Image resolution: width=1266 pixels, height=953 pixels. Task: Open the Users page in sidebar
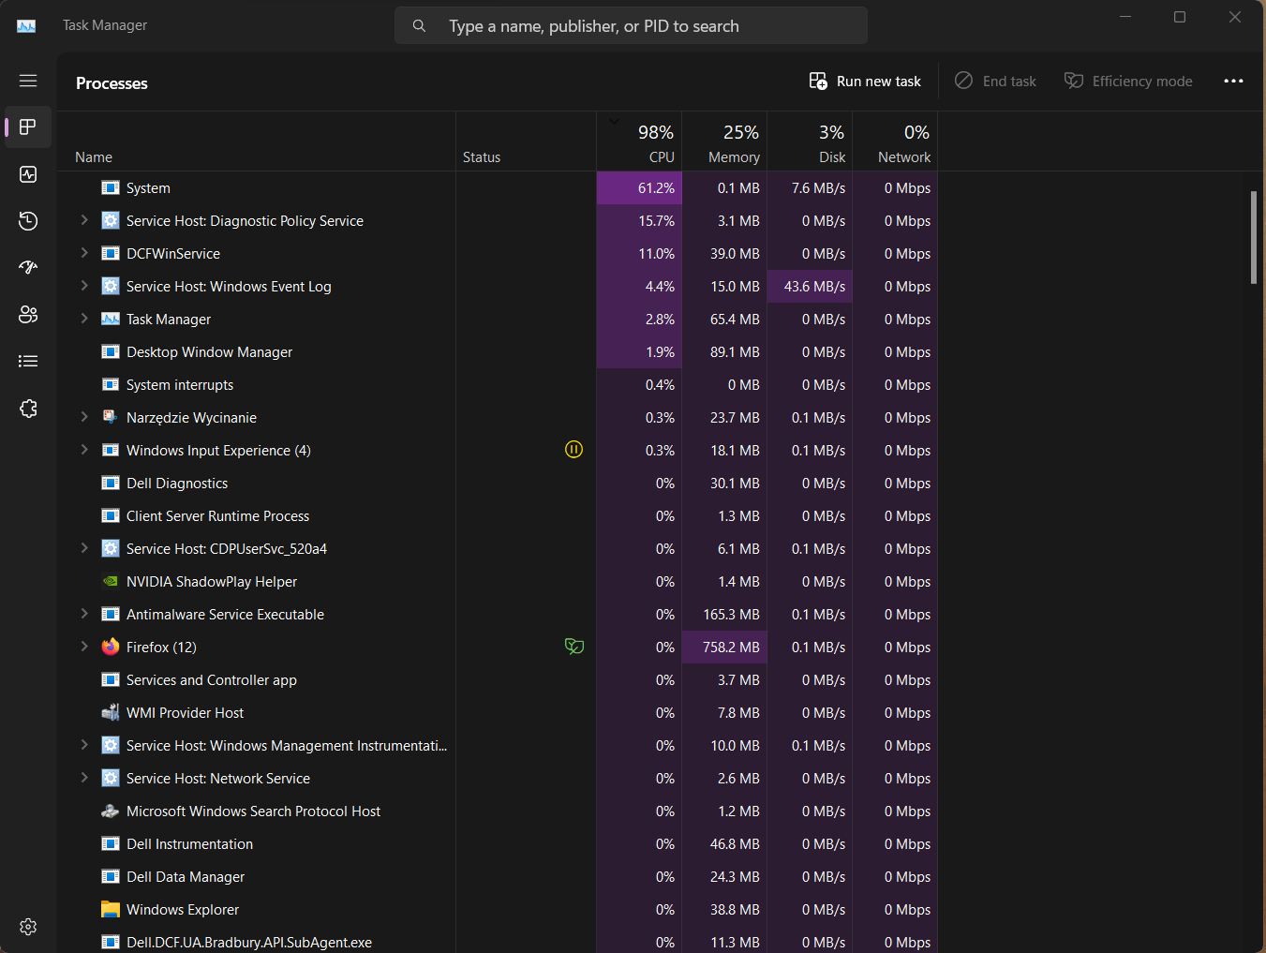pyautogui.click(x=28, y=315)
